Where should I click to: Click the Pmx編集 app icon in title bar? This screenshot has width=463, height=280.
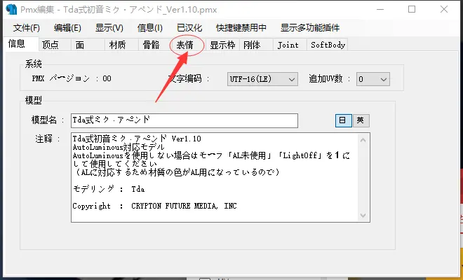click(x=11, y=9)
